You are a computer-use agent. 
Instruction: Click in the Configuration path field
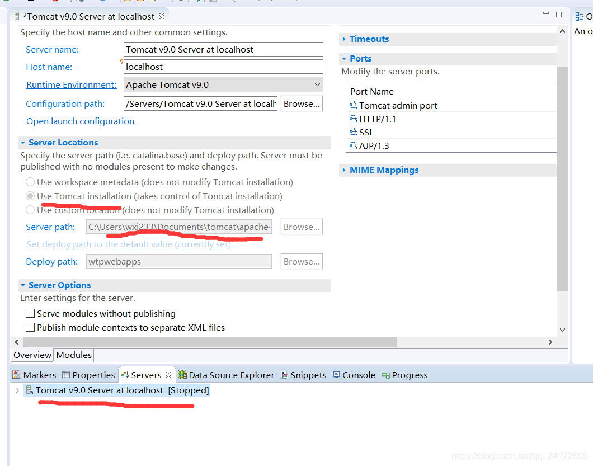[200, 103]
